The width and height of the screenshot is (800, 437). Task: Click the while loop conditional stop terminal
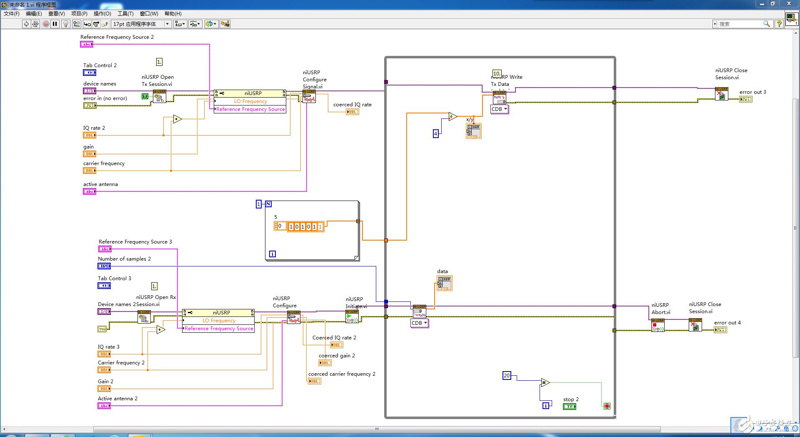[x=607, y=406]
